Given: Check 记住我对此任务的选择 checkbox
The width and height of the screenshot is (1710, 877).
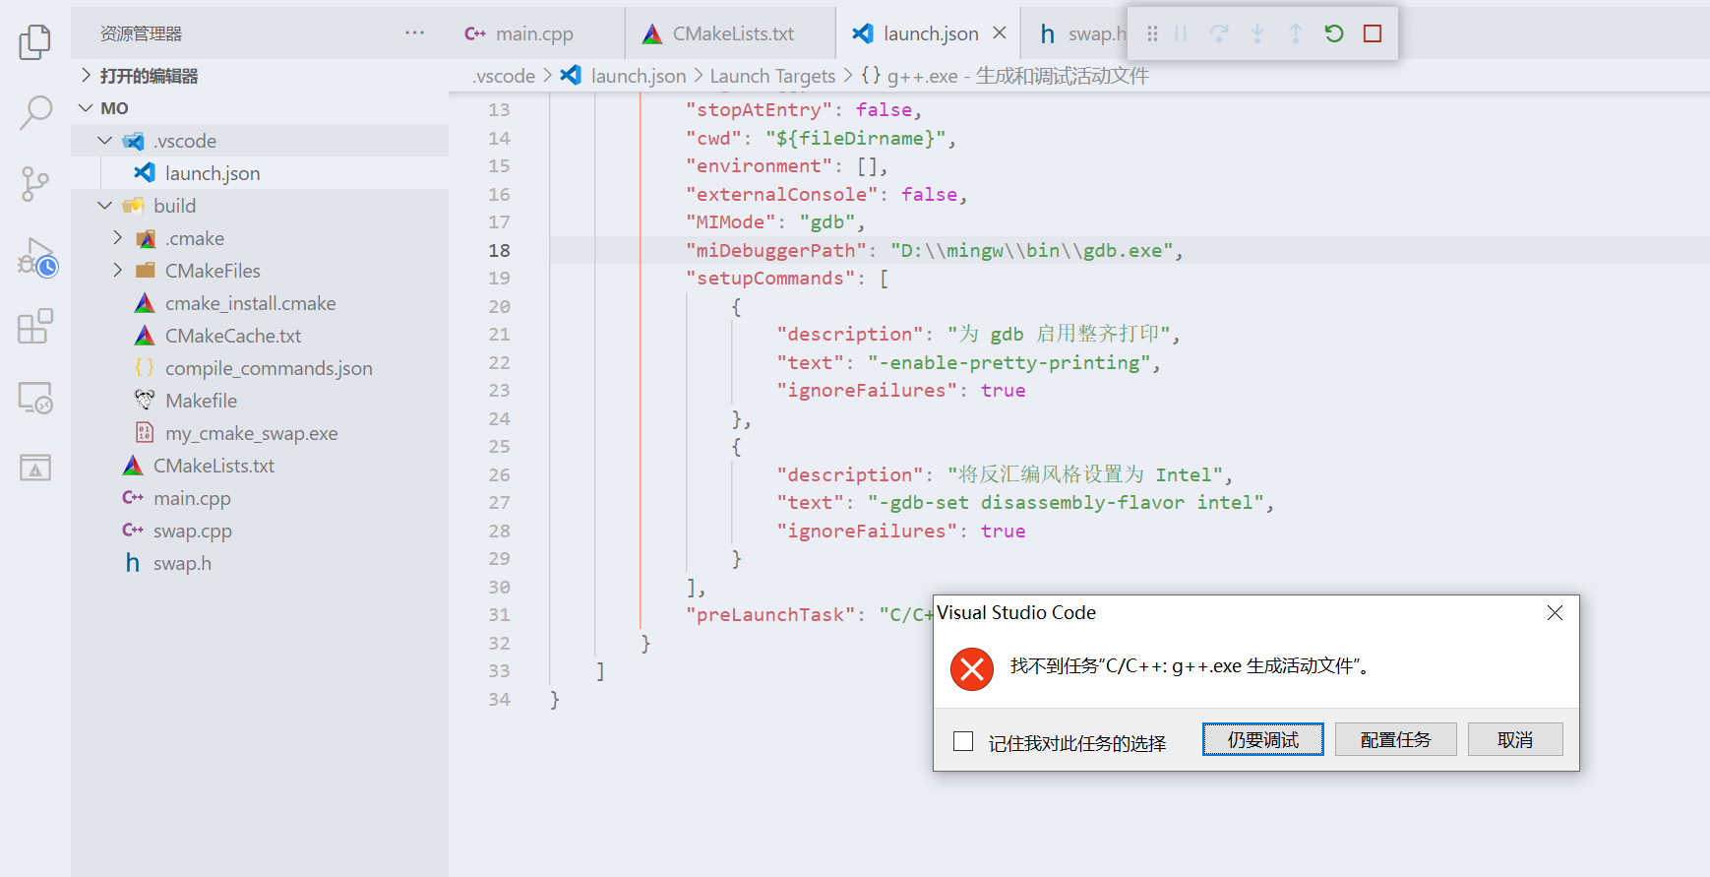Looking at the screenshot, I should tap(963, 741).
